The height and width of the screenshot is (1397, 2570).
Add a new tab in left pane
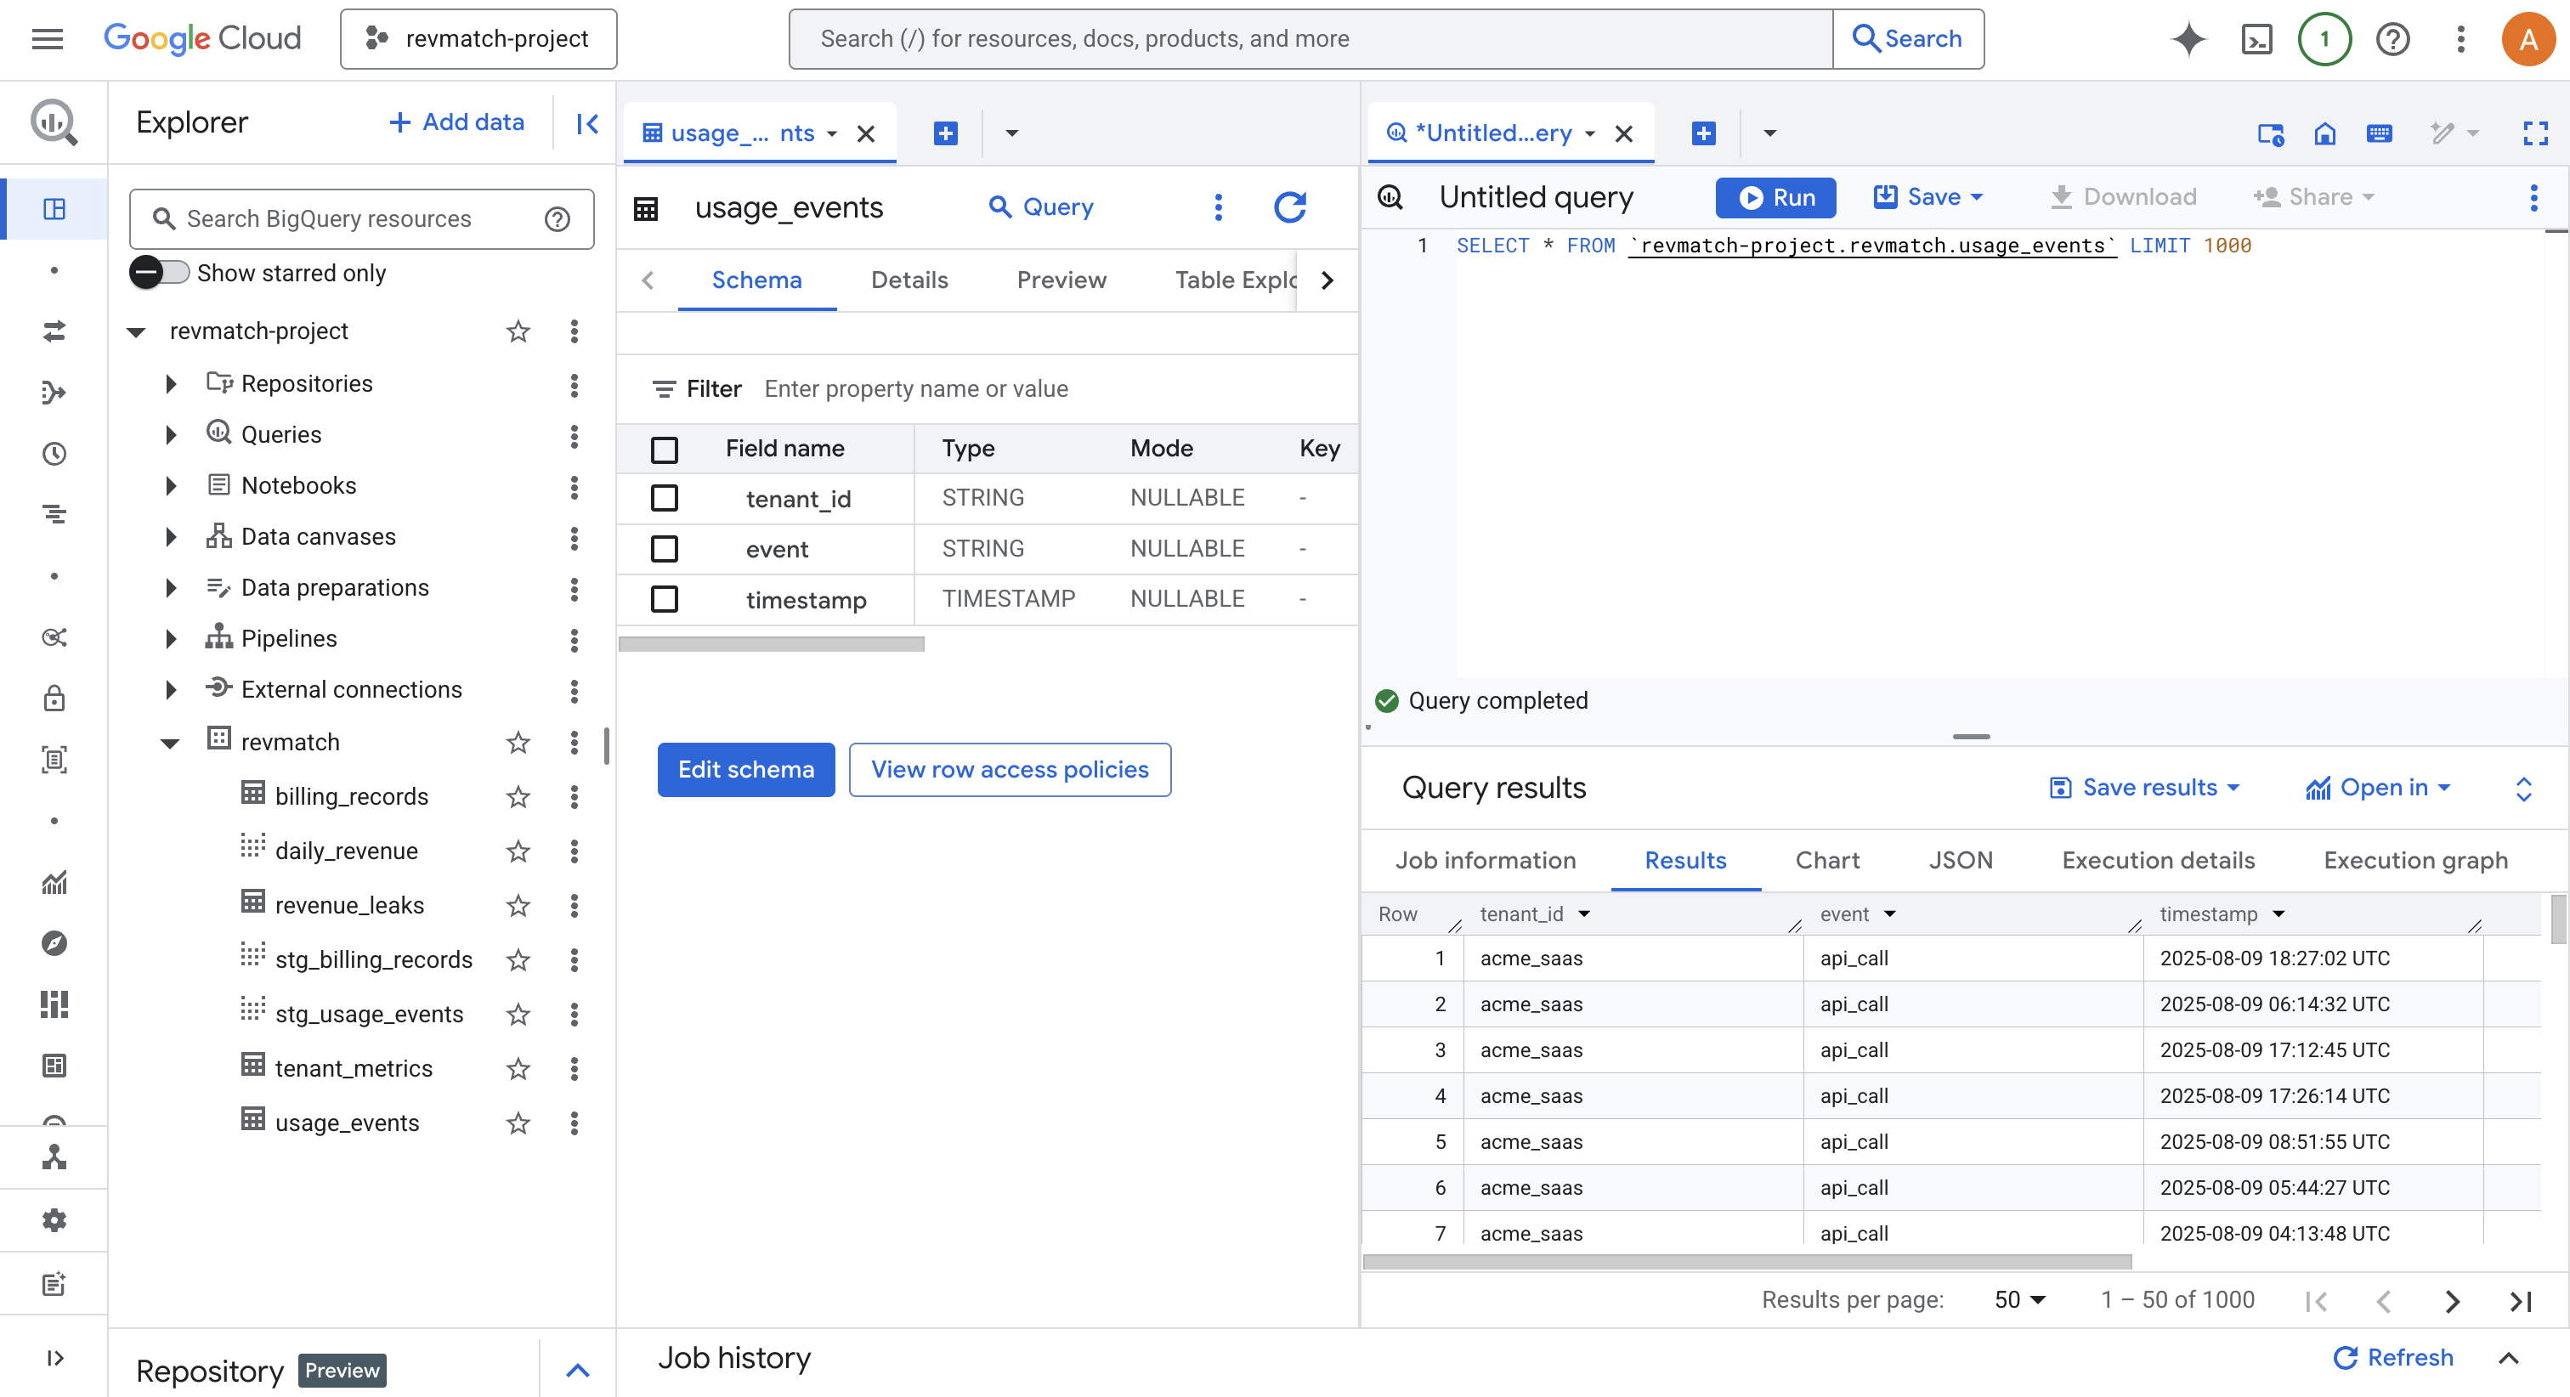[946, 133]
